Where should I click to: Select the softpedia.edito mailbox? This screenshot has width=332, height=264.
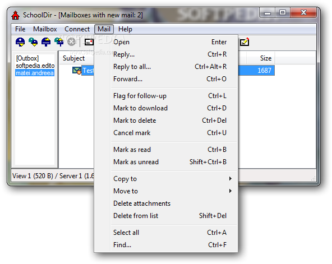pyautogui.click(x=35, y=66)
